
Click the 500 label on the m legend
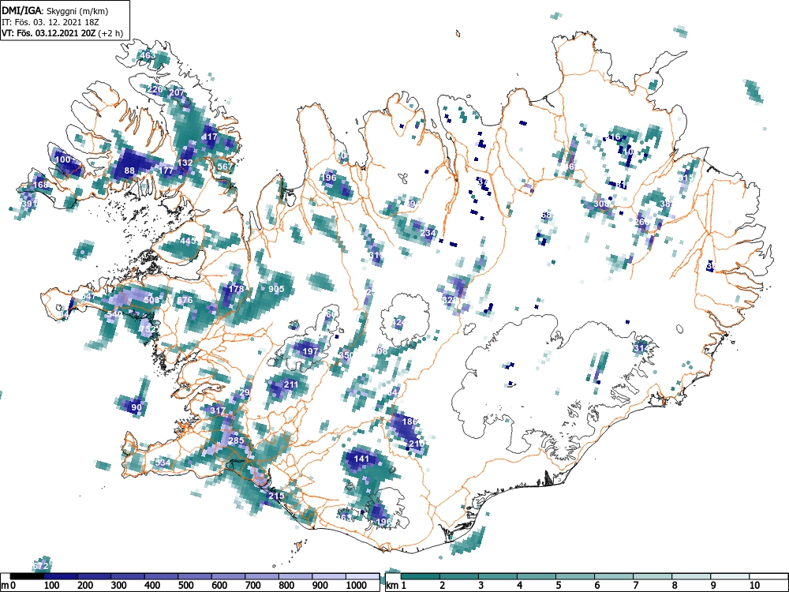tap(185, 586)
